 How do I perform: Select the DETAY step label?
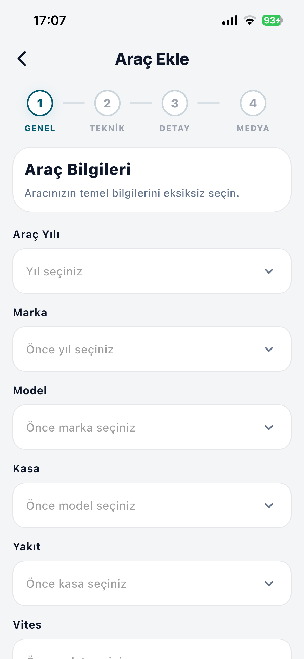175,128
